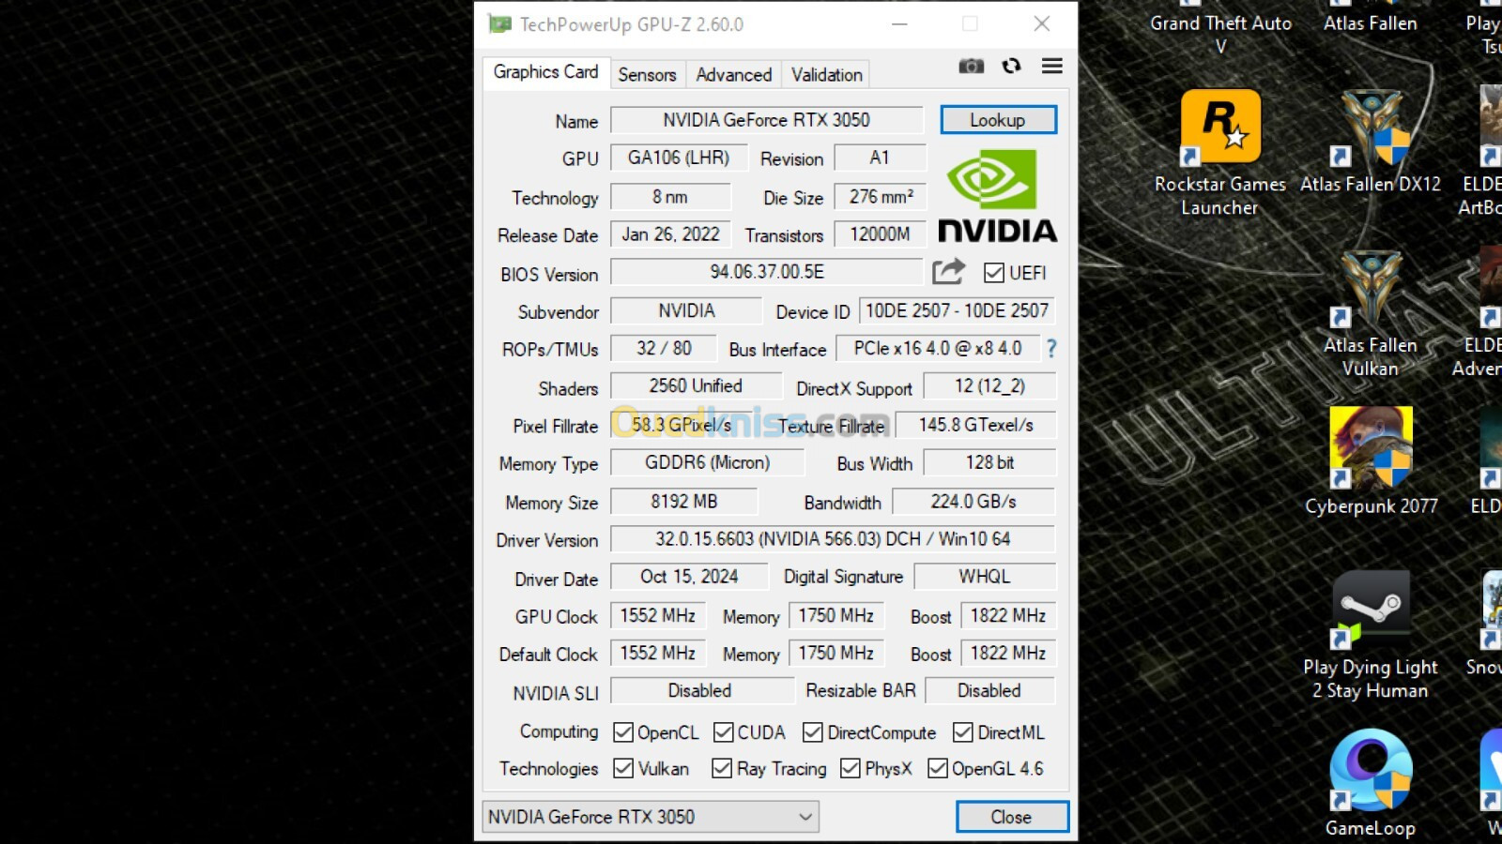Click the Default Clock 1552 MHz value

[x=658, y=653]
